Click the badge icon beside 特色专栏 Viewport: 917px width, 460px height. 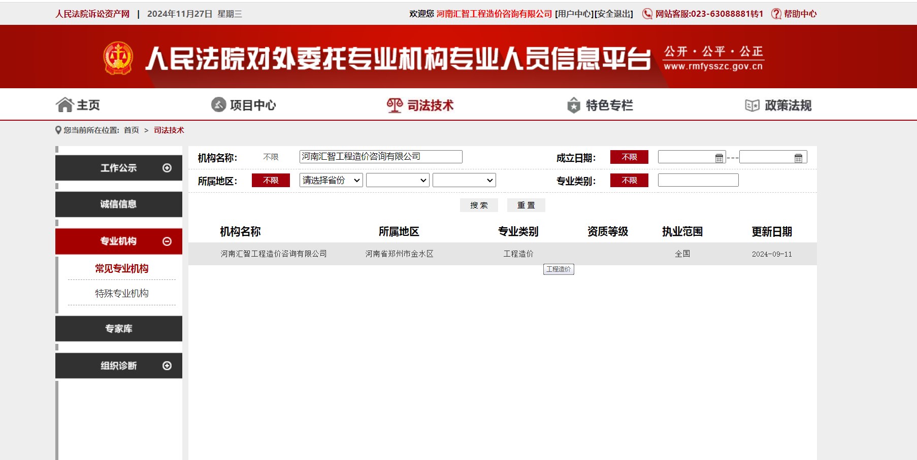pos(574,105)
